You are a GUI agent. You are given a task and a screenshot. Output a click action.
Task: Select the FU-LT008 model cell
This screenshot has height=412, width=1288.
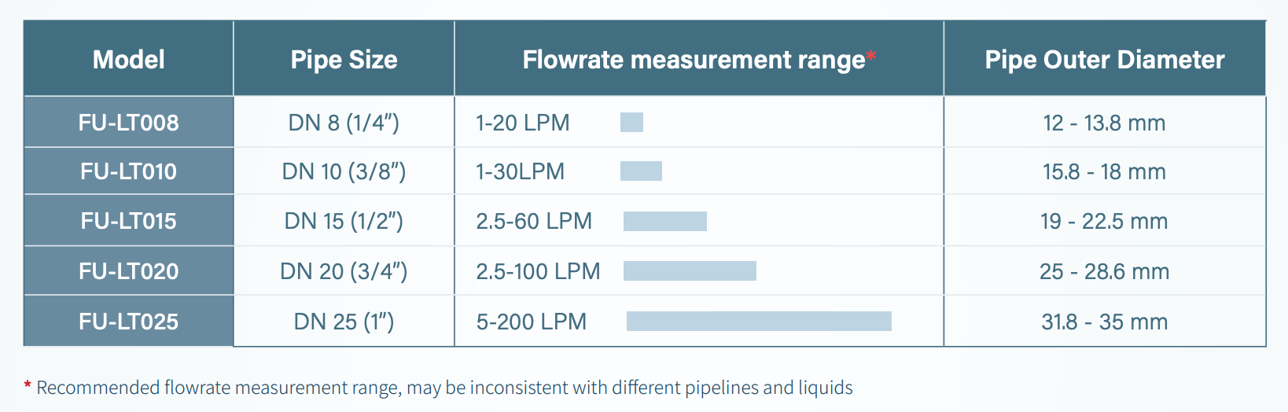(x=129, y=123)
